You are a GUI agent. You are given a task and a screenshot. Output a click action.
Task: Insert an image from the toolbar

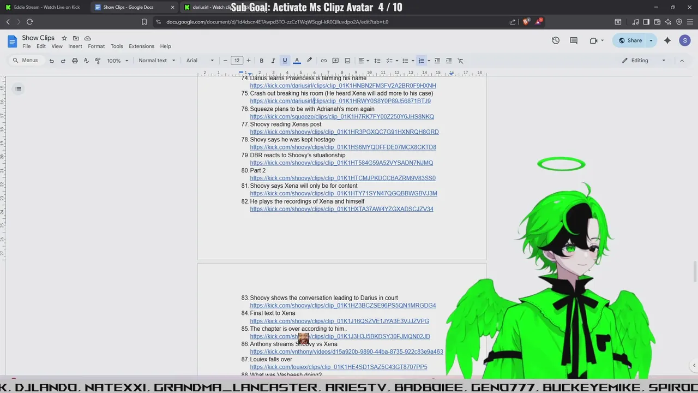coord(347,61)
